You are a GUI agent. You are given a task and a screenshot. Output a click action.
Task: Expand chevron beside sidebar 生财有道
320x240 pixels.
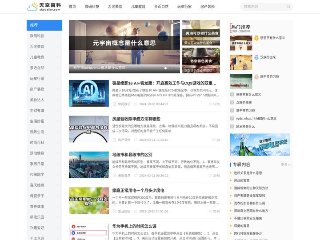coord(58,111)
